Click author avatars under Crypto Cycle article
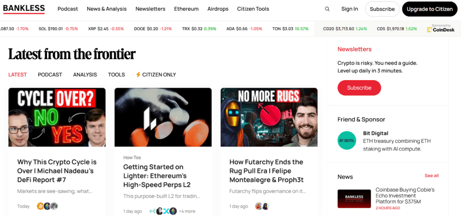Image resolution: width=461 pixels, height=216 pixels. tap(47, 206)
